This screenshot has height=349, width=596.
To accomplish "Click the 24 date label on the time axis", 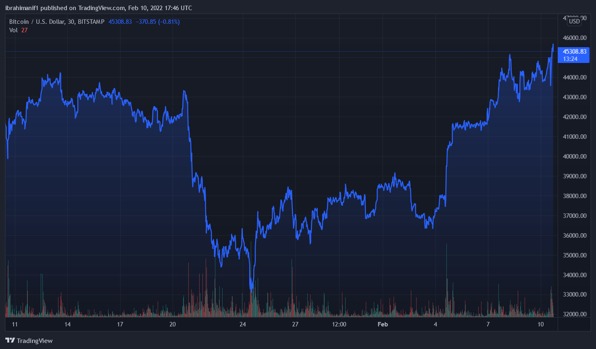I will coord(242,324).
